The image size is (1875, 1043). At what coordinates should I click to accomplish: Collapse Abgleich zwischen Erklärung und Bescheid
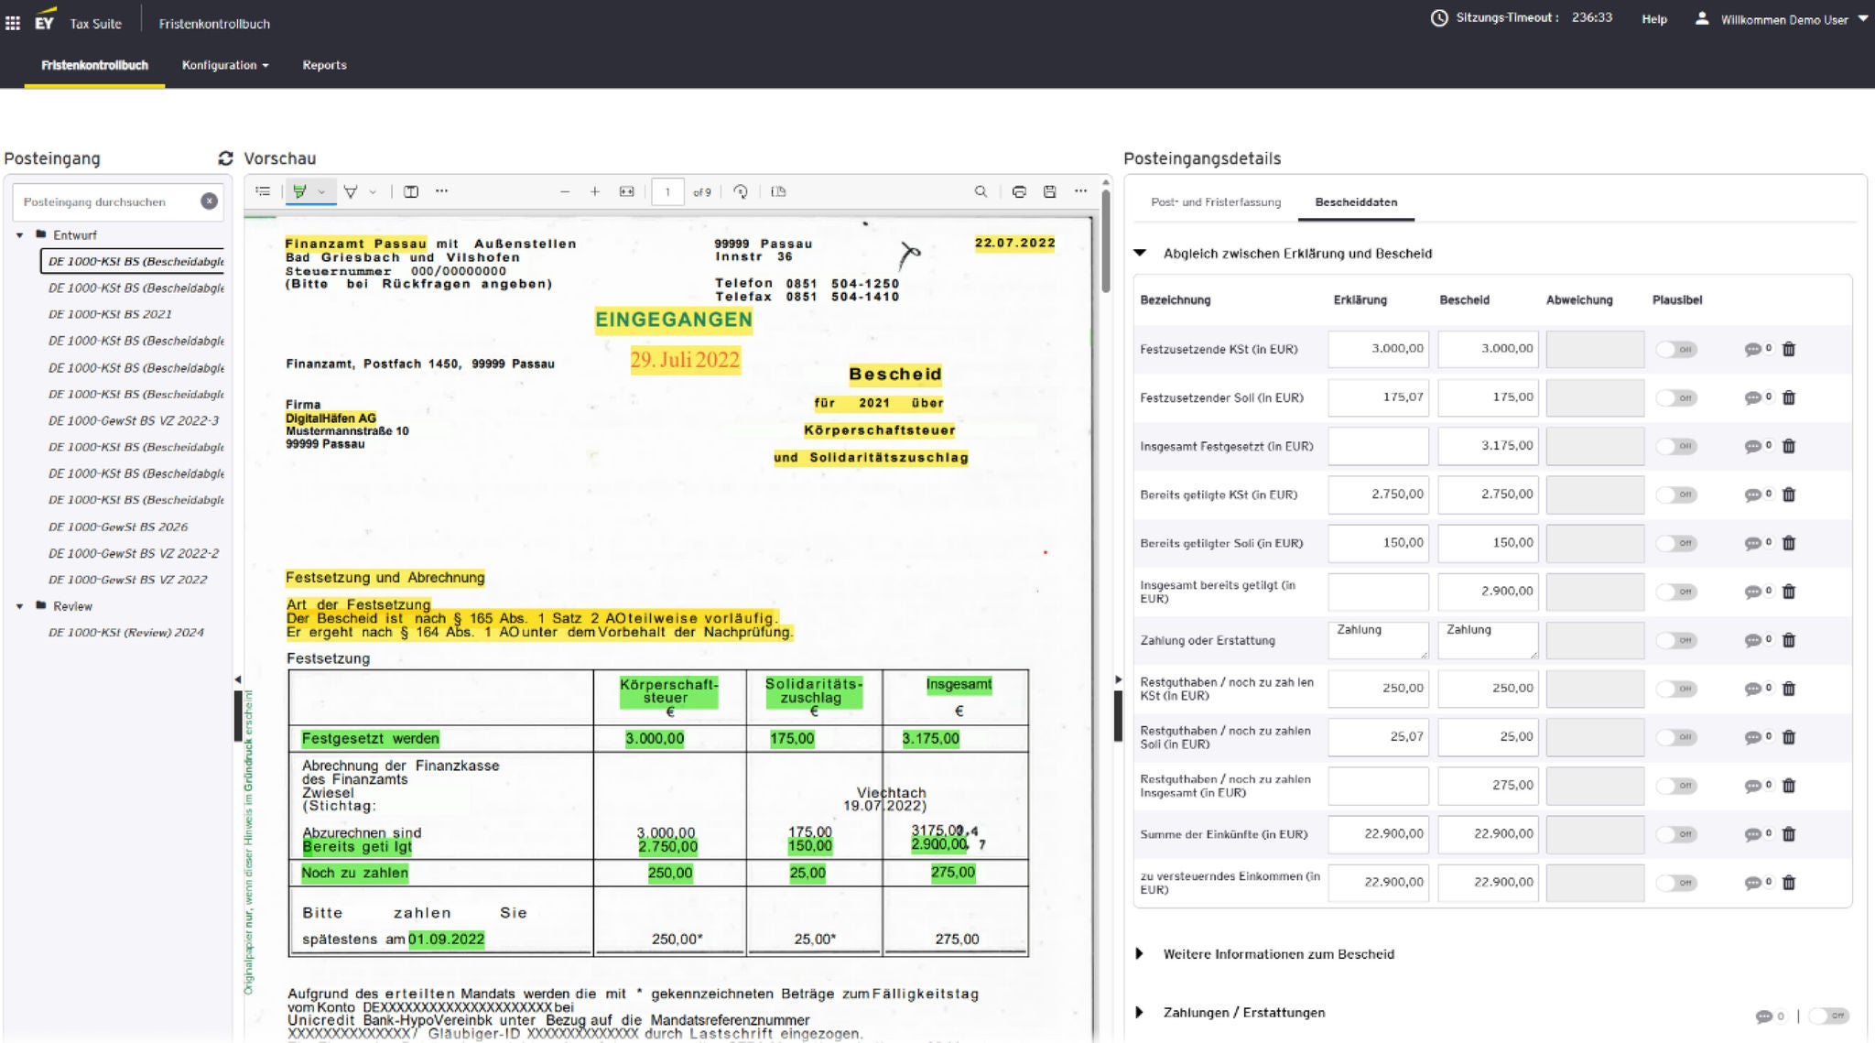click(x=1140, y=254)
